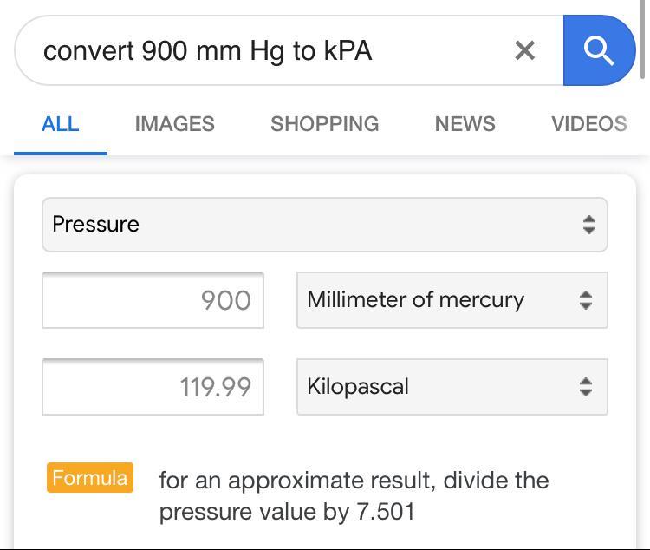This screenshot has height=550, width=650.
Task: Click the arrows icon beside Kilopascal
Action: [x=586, y=387]
